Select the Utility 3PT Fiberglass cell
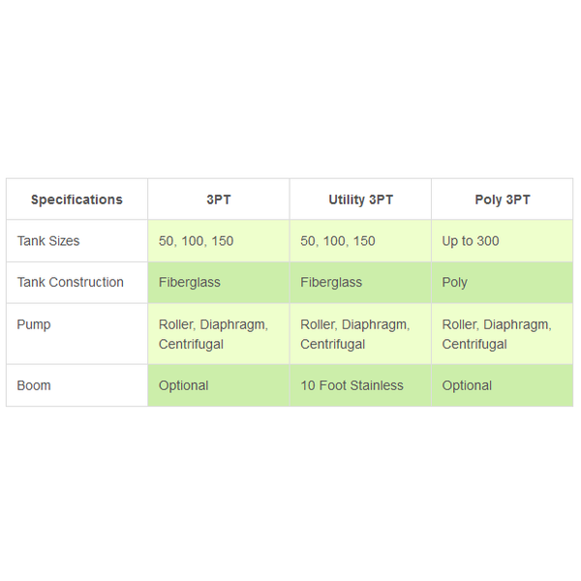 click(360, 283)
